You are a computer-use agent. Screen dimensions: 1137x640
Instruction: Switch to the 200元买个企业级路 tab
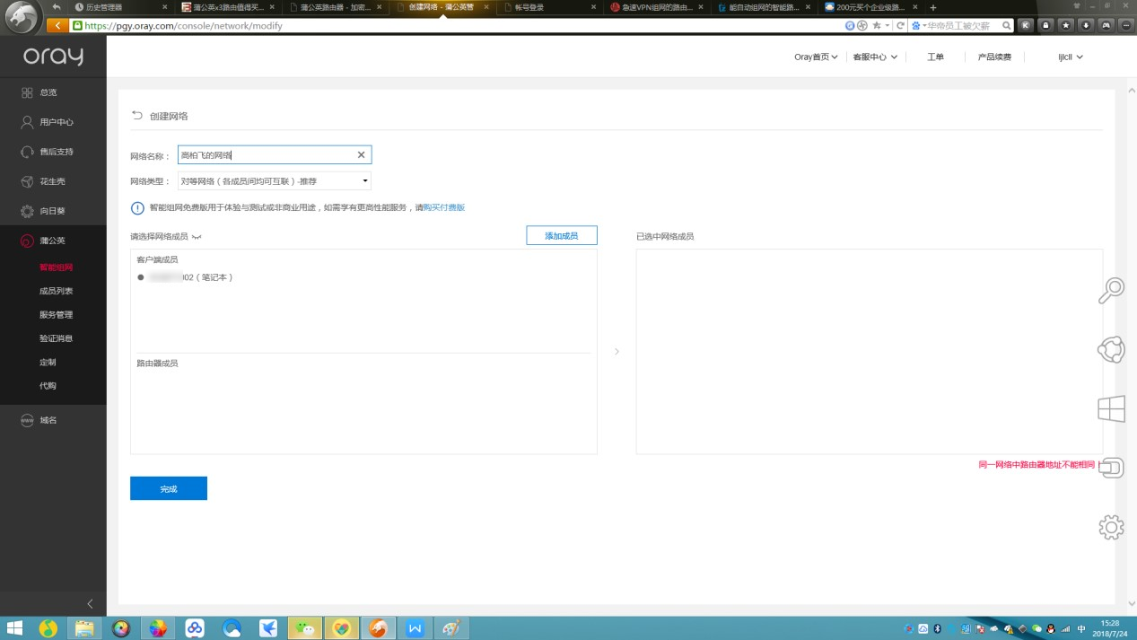coord(870,7)
